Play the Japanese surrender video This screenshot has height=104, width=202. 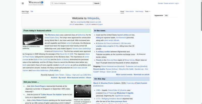coord(77,92)
